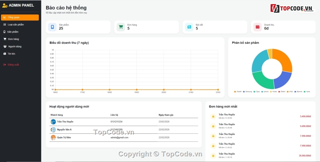Image resolution: width=320 pixels, height=162 pixels.
Task: Click the Đăng xuất logout link
Action: pos(13,65)
